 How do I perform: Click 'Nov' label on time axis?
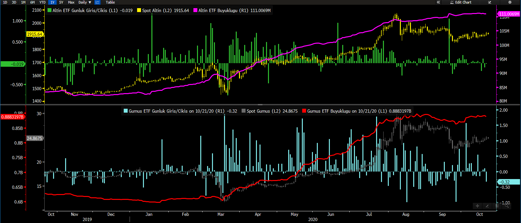coord(75,214)
